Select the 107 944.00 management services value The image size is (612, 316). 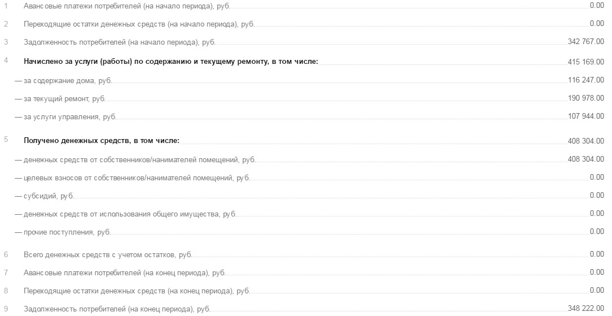[x=586, y=116]
